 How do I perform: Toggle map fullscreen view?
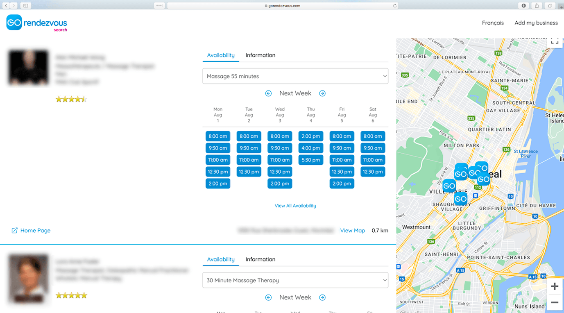(x=555, y=41)
